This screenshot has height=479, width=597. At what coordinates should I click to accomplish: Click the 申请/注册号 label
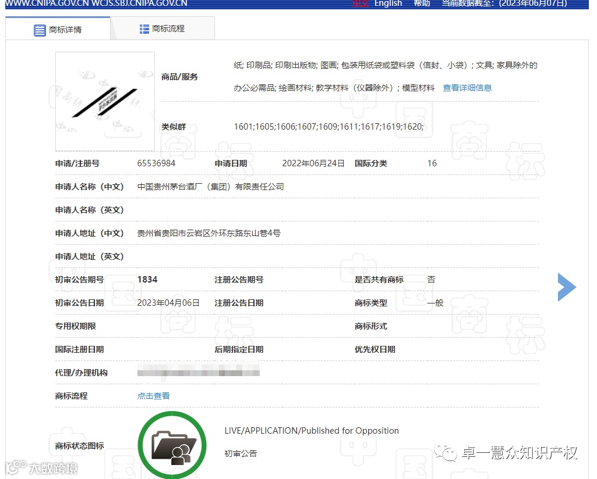click(x=77, y=163)
